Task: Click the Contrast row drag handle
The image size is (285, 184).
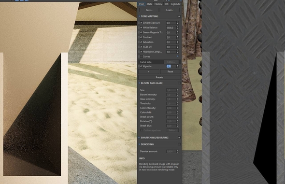Action: (139, 37)
